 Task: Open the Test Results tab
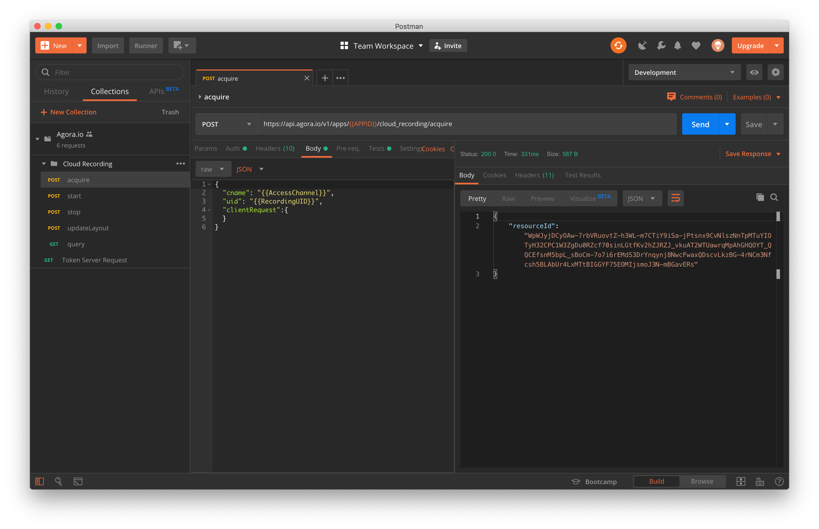click(582, 175)
